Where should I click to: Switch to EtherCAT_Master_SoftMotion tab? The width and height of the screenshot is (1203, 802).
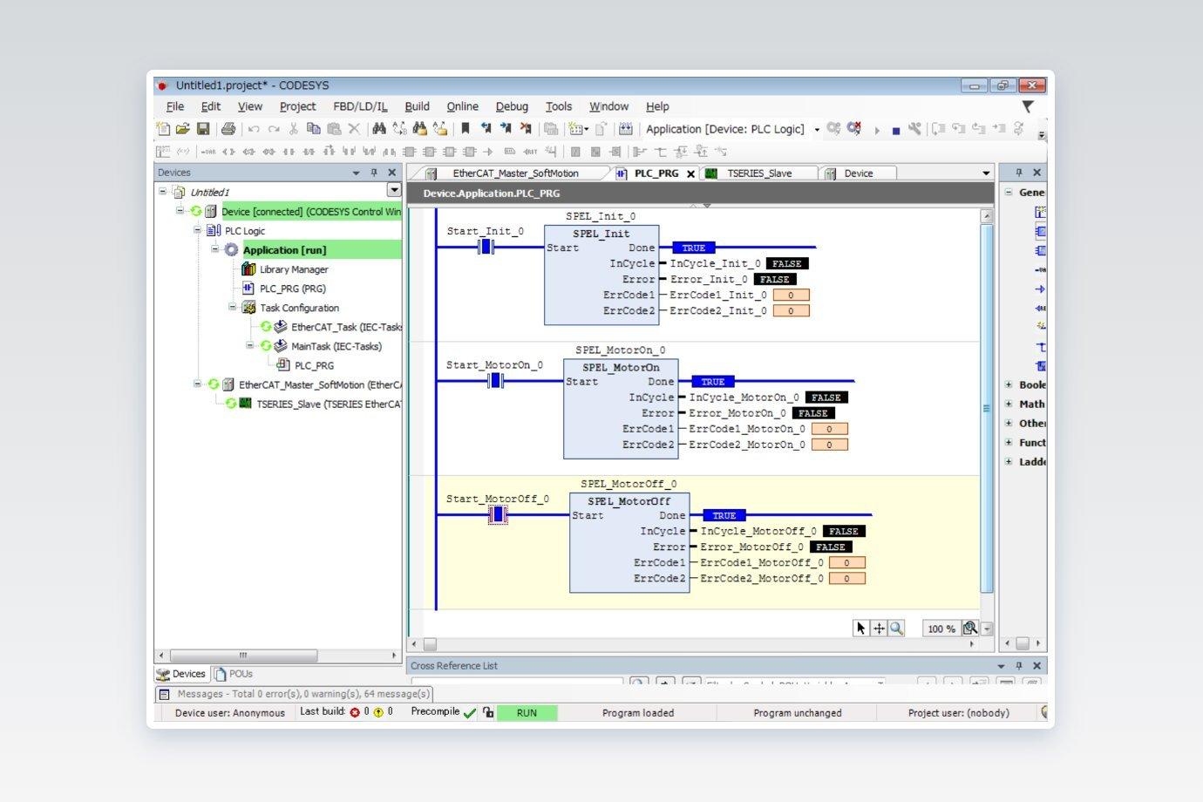pyautogui.click(x=515, y=173)
